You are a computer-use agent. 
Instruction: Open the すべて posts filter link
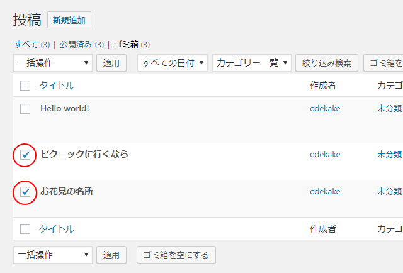[x=26, y=45]
